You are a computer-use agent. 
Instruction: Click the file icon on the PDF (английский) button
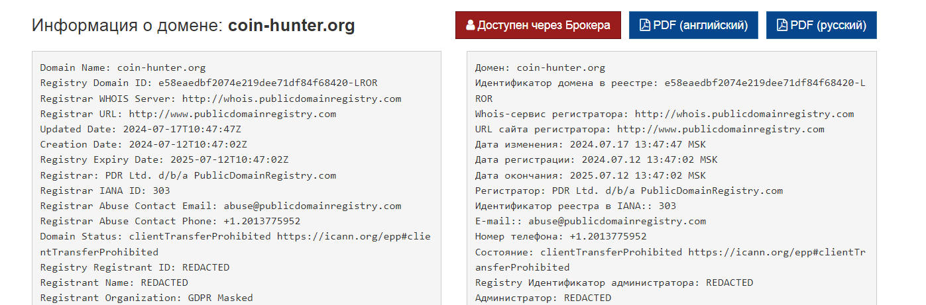point(644,26)
